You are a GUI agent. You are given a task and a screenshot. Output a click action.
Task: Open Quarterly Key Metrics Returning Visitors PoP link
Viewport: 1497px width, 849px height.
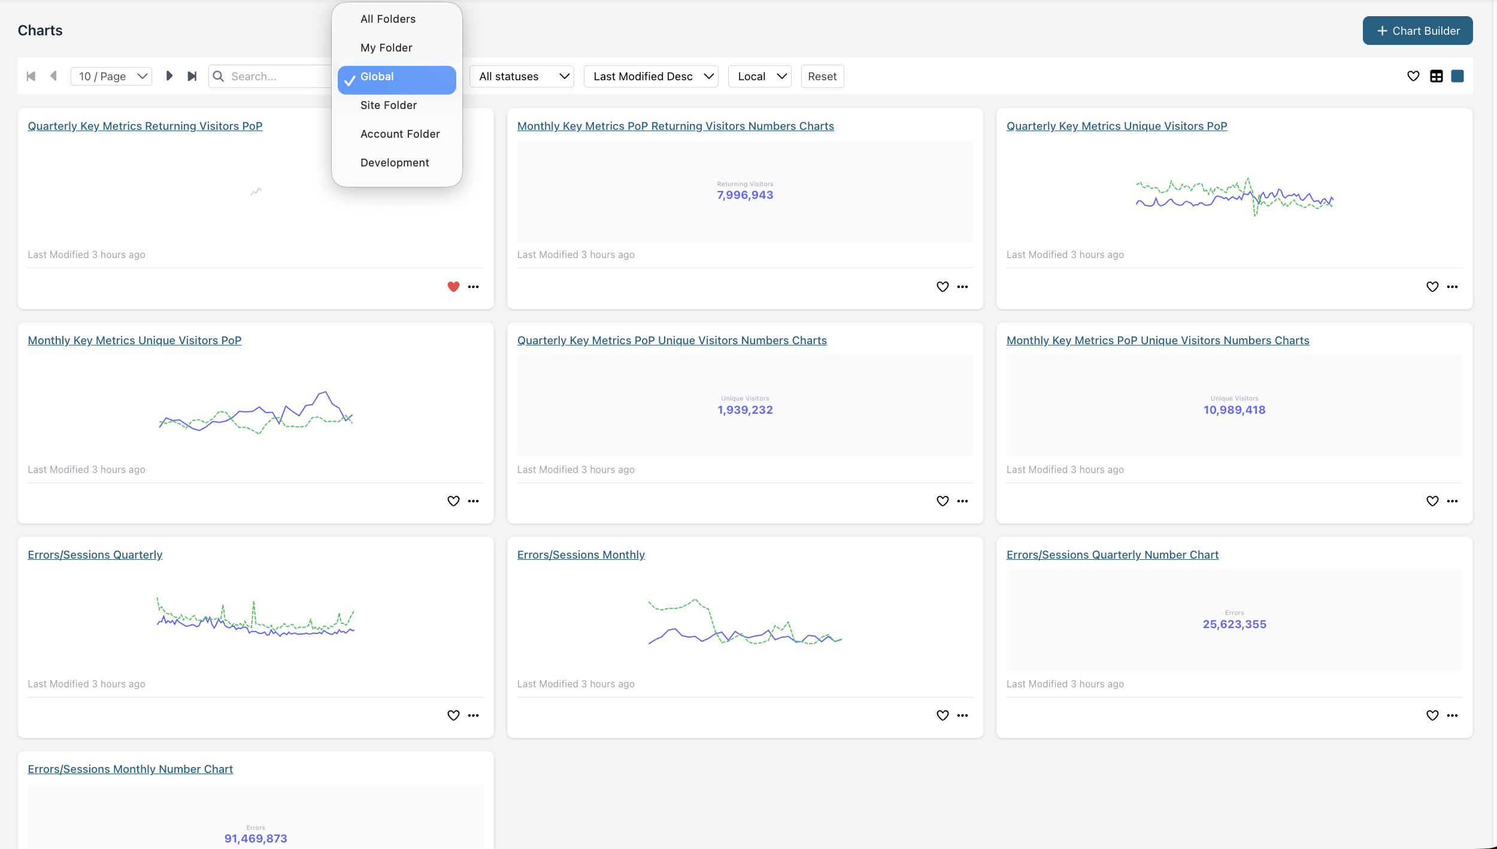point(145,126)
